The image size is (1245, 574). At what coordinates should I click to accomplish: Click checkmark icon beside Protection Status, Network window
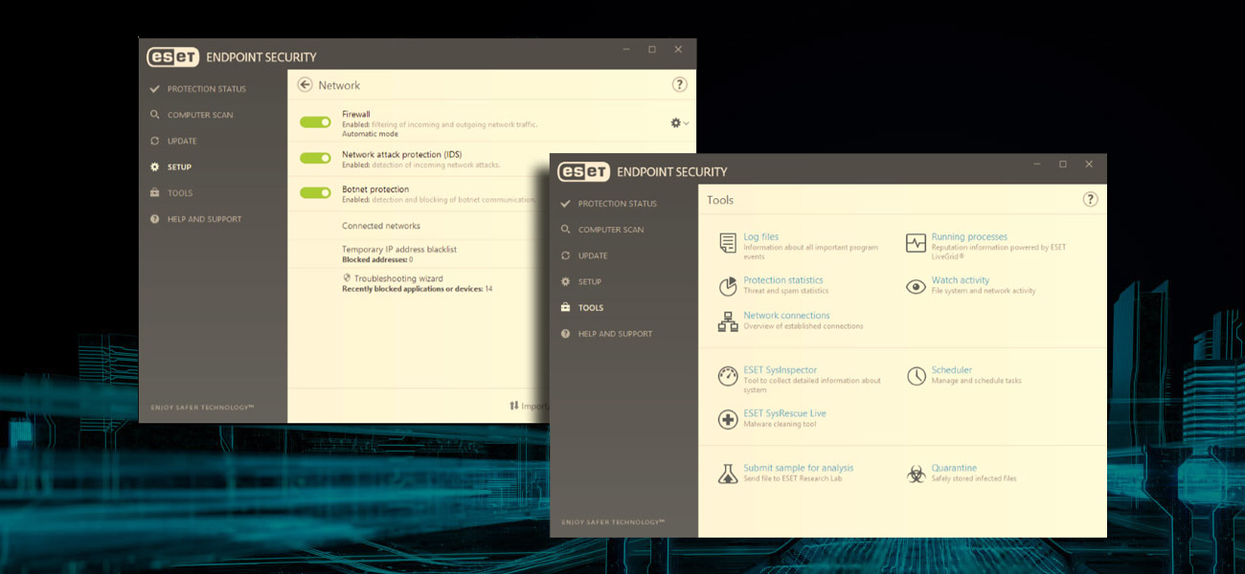(x=155, y=89)
